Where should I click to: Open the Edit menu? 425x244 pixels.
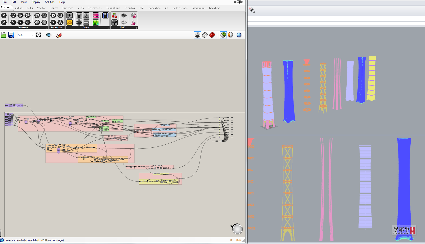14,2
